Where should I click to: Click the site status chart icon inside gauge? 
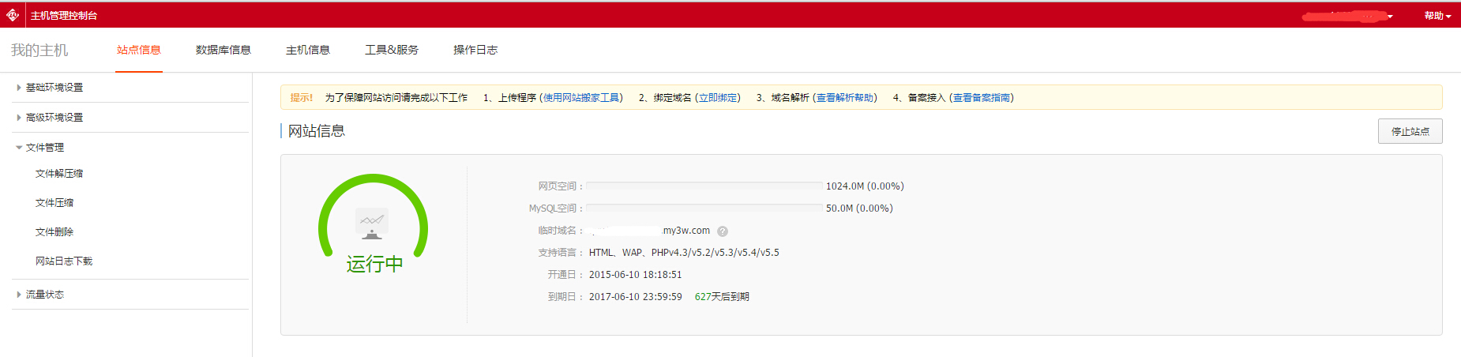(371, 224)
